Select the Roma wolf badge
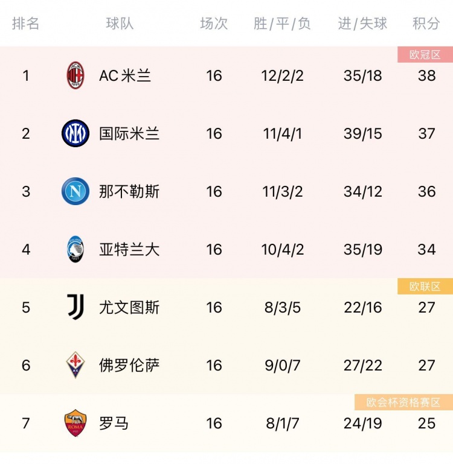Screen dimensions: 453x464 pyautogui.click(x=75, y=423)
